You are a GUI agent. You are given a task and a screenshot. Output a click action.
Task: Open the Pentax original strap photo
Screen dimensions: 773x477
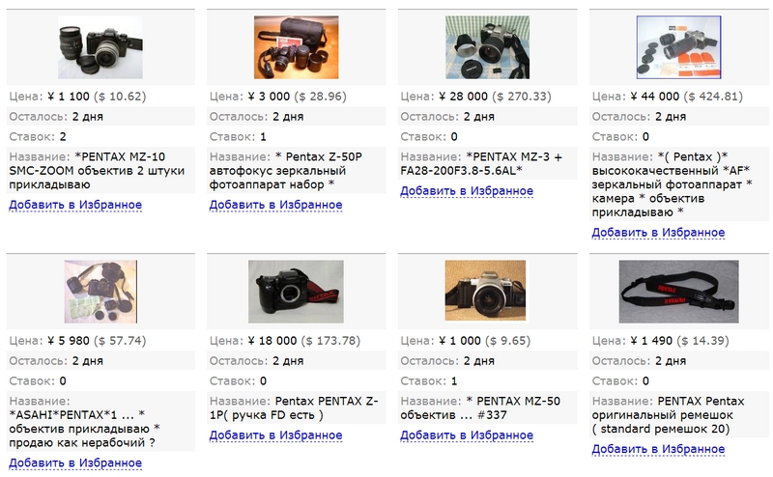click(x=679, y=292)
